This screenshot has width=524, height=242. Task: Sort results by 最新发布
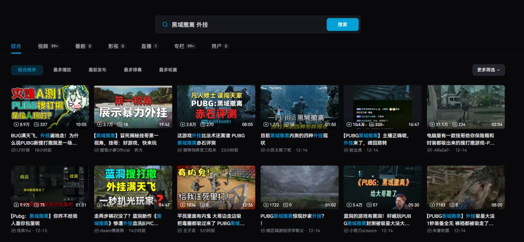(98, 70)
